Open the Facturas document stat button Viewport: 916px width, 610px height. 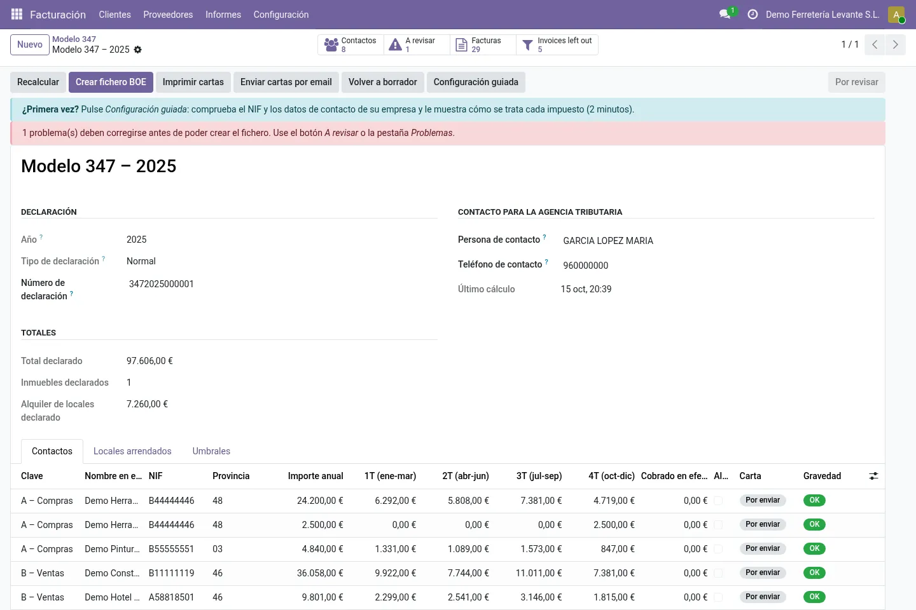tap(483, 44)
